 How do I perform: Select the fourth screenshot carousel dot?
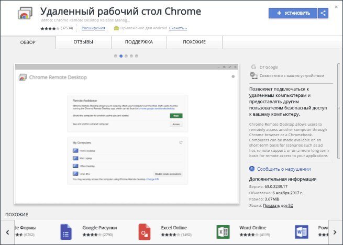click(131, 56)
